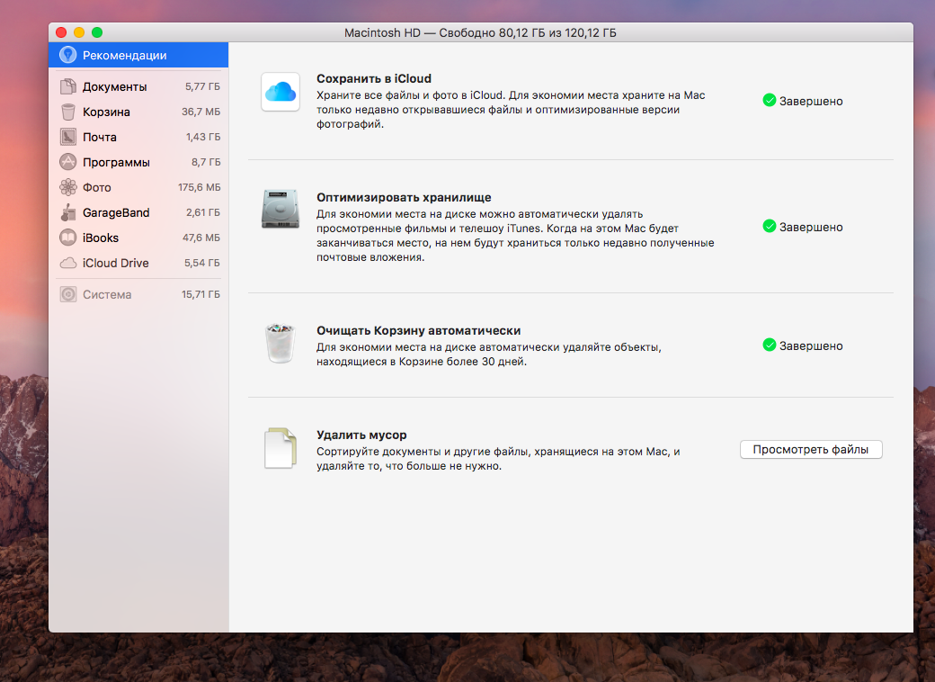Screen dimensions: 935x682
Task: Minimize the window with the yellow button
Action: pos(79,32)
